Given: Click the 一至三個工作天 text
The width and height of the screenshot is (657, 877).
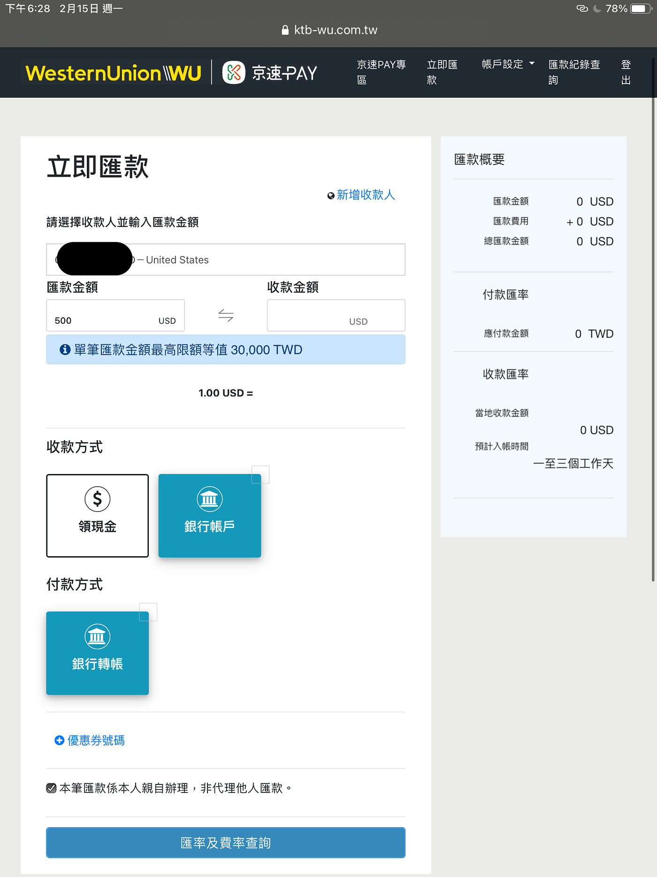Looking at the screenshot, I should click(573, 464).
